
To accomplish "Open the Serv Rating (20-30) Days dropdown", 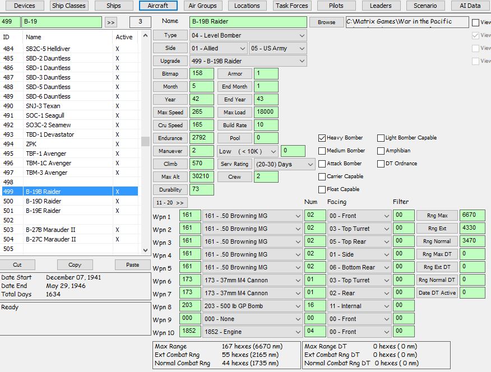I will (284, 164).
